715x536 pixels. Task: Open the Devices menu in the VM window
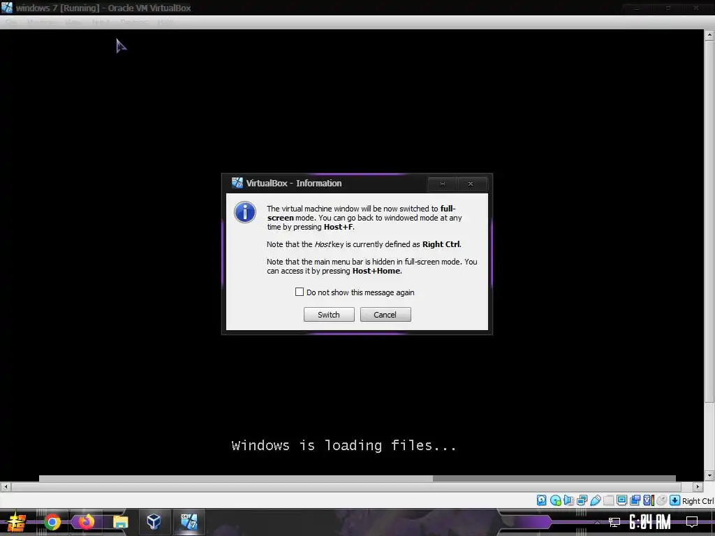pos(134,22)
